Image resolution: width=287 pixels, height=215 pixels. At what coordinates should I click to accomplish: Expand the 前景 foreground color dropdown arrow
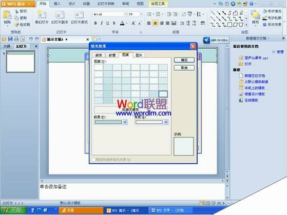(x=125, y=122)
